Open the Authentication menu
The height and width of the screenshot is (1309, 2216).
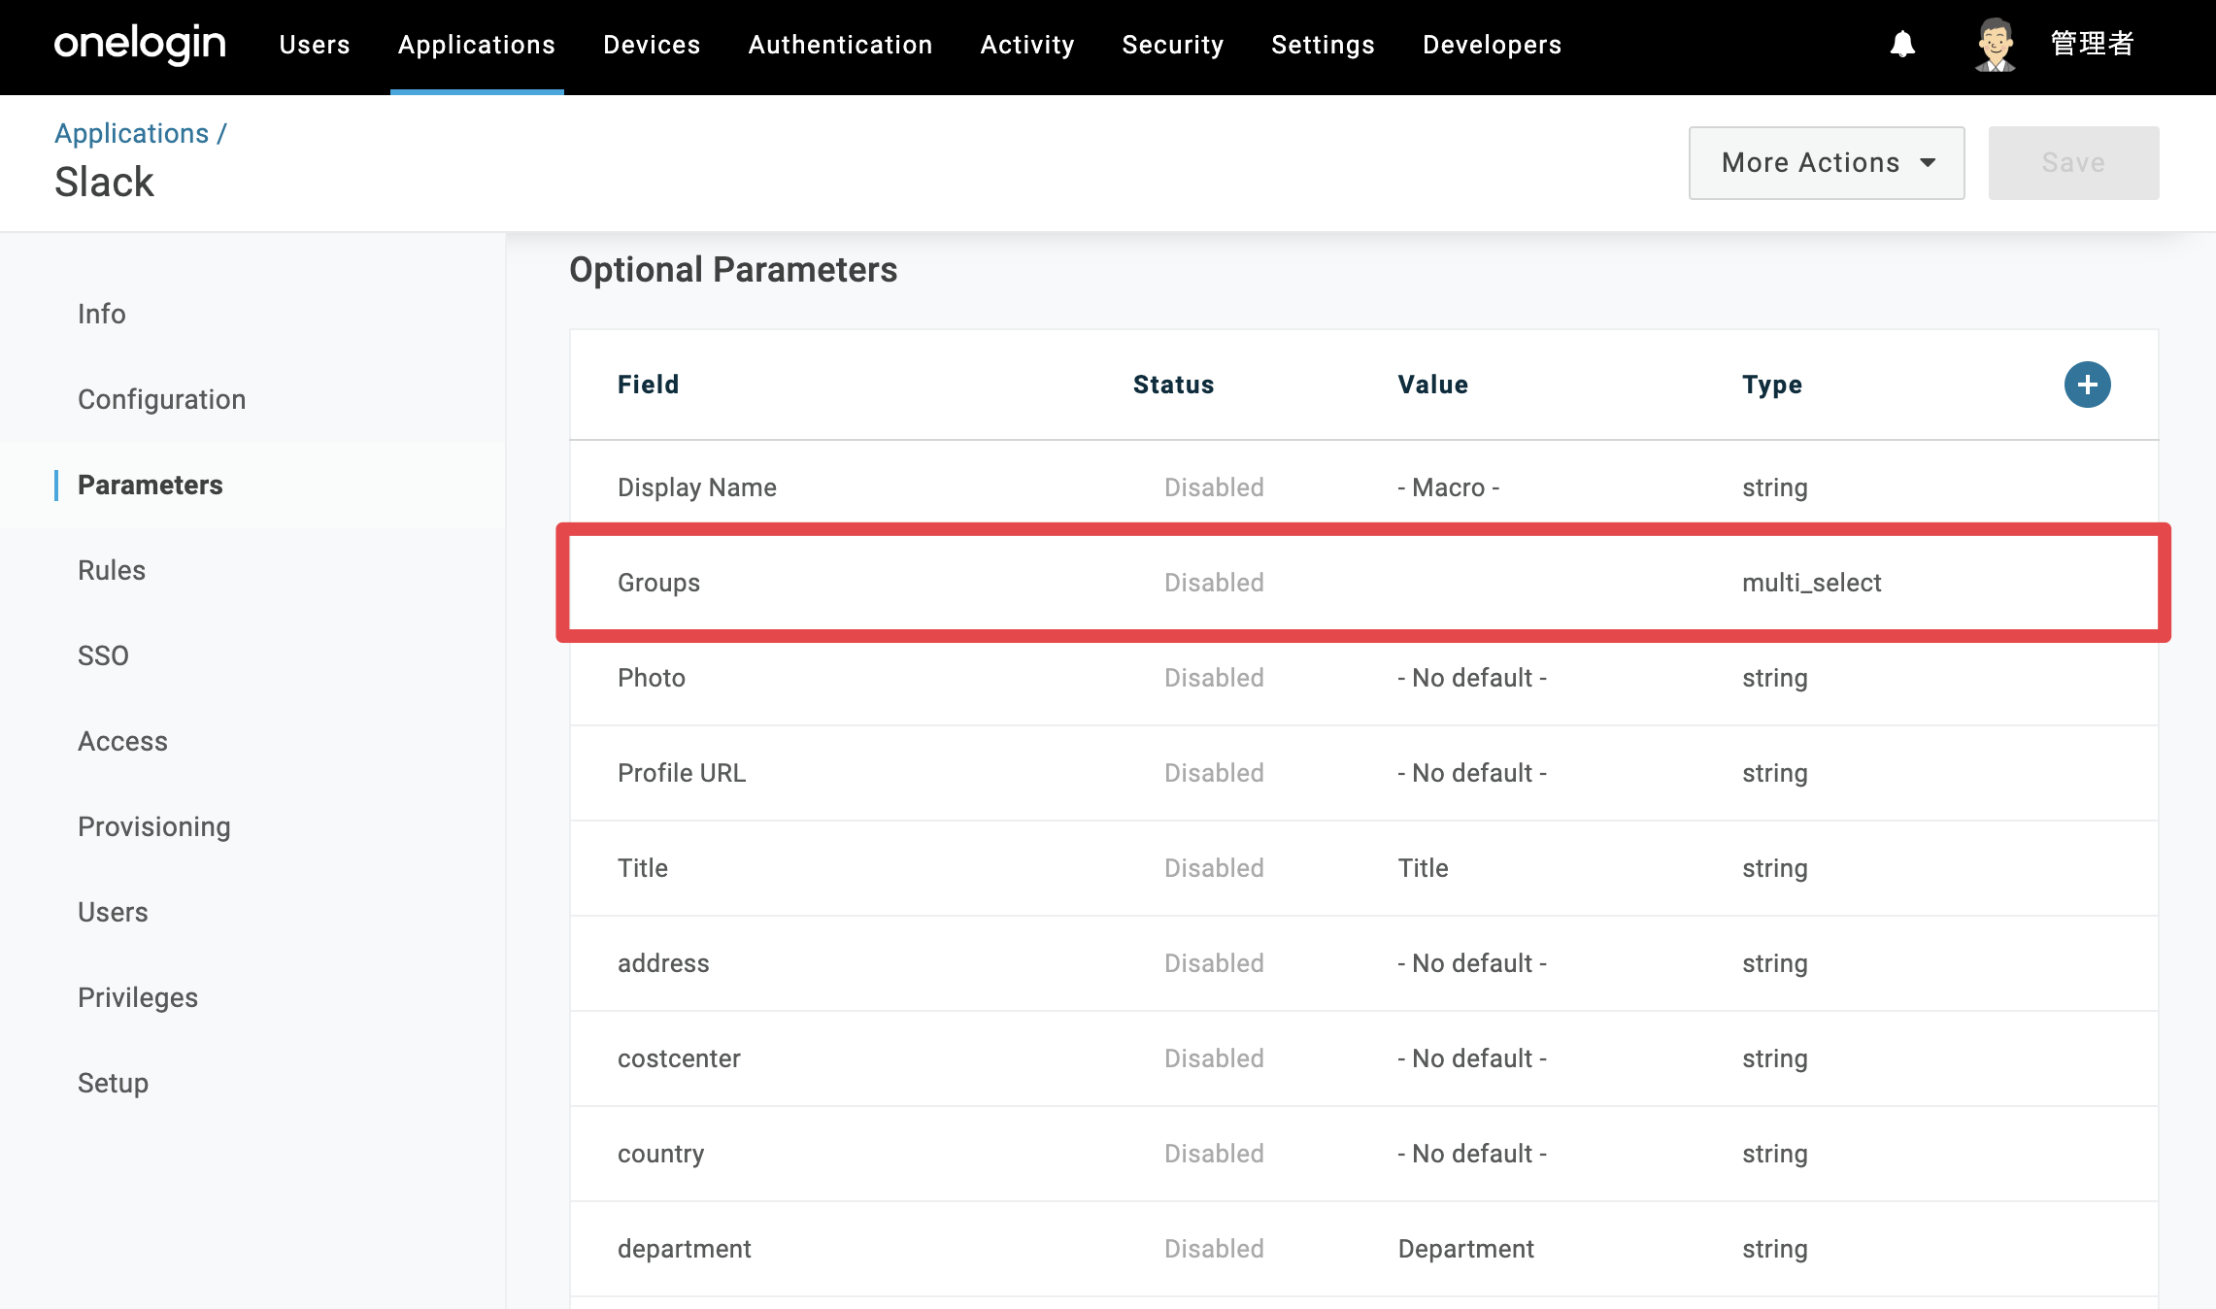[840, 45]
